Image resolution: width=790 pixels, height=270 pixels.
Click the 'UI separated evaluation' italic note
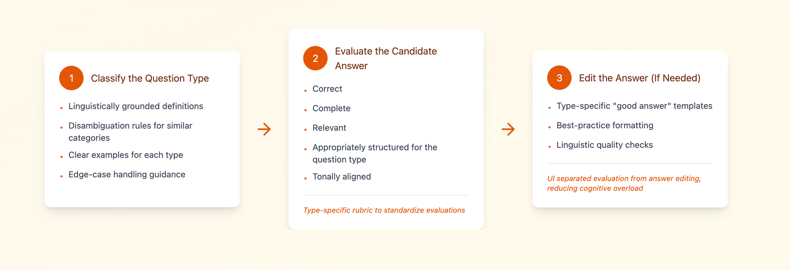click(624, 183)
